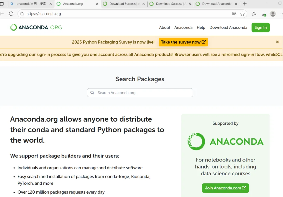Viewport: 283px width, 197px height.
Task: Click the browser refresh icon
Action: [11, 14]
